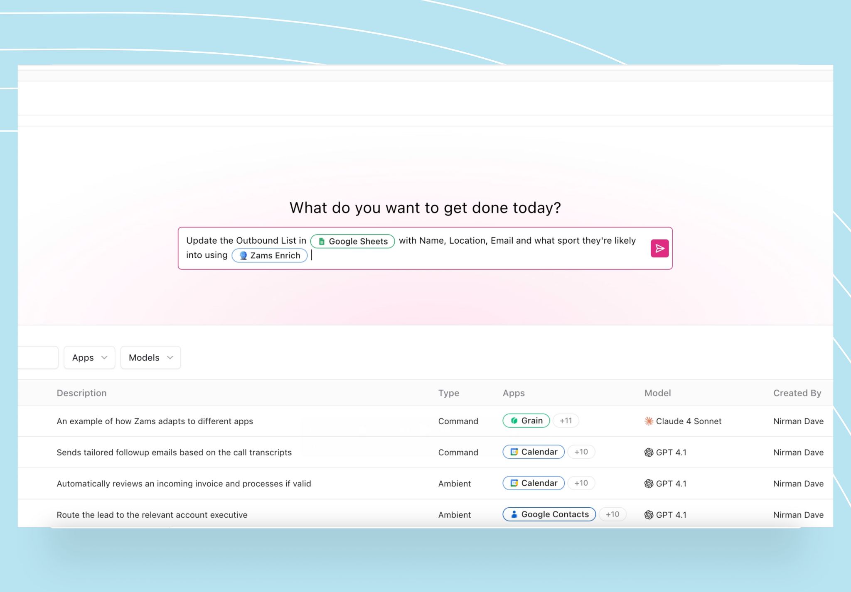Click GPT 4.1 icon in lead routing row
The image size is (851, 592).
tap(649, 515)
